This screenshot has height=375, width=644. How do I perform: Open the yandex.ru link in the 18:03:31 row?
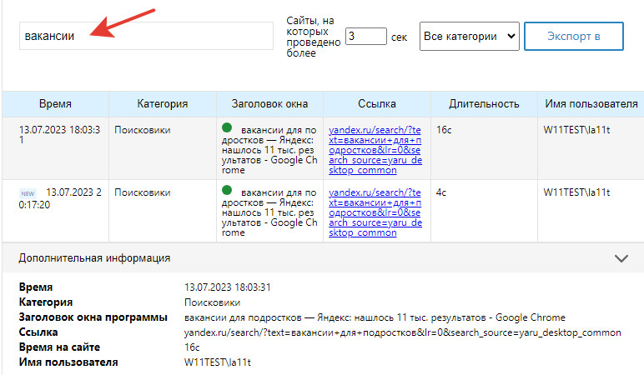click(x=375, y=150)
